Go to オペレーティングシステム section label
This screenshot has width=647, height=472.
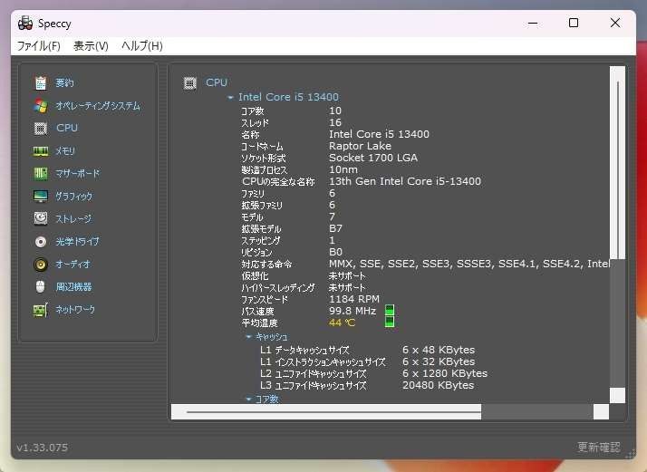(x=98, y=106)
